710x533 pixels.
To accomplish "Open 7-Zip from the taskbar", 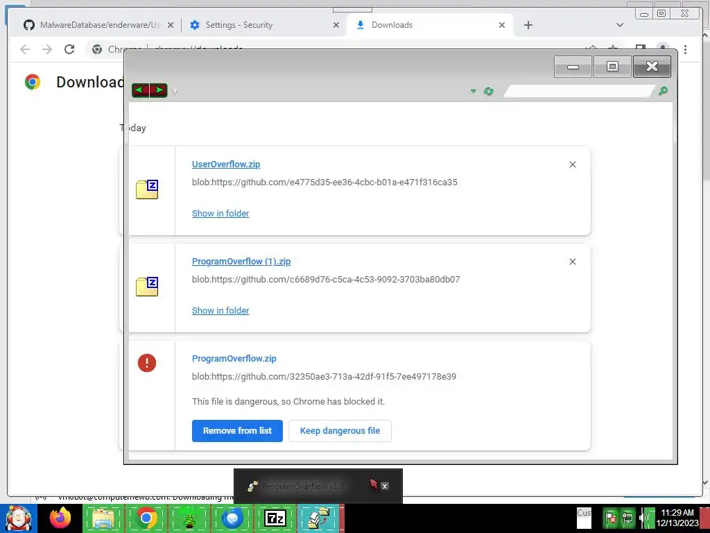I will tap(275, 518).
